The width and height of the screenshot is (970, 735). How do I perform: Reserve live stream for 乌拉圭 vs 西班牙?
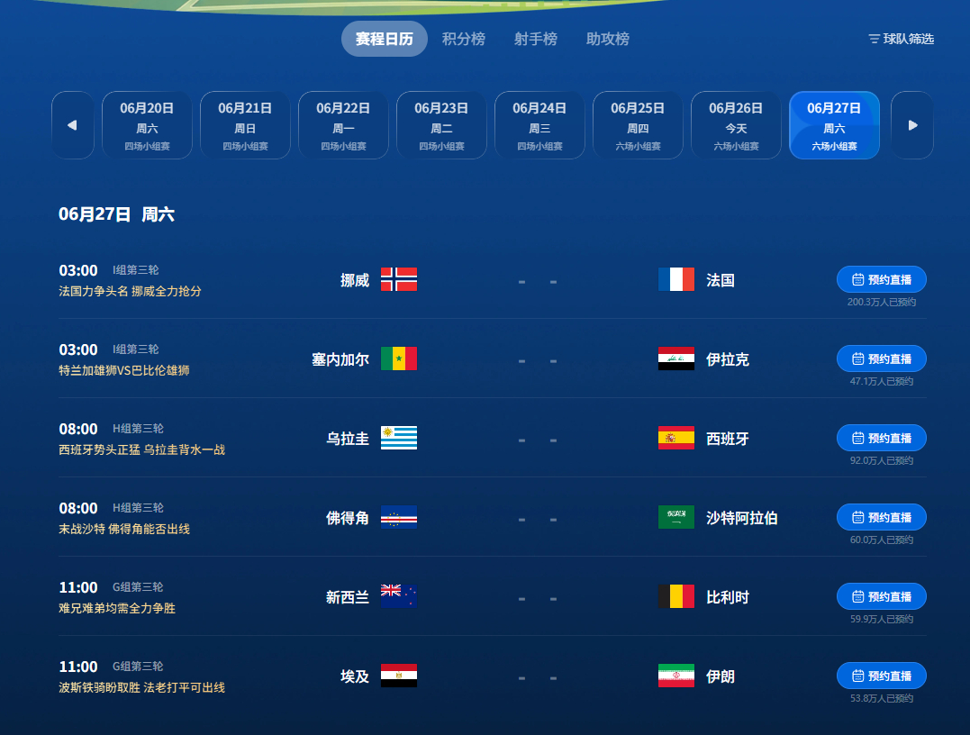click(882, 438)
